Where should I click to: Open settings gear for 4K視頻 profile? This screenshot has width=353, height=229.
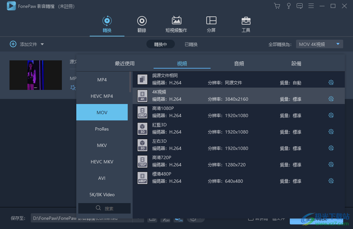point(331,99)
